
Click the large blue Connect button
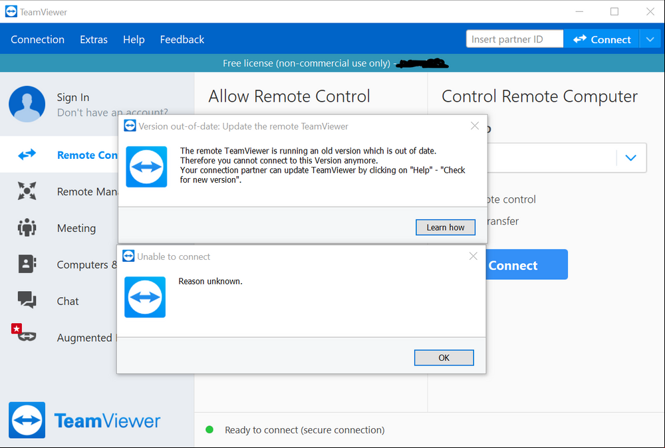click(x=526, y=265)
